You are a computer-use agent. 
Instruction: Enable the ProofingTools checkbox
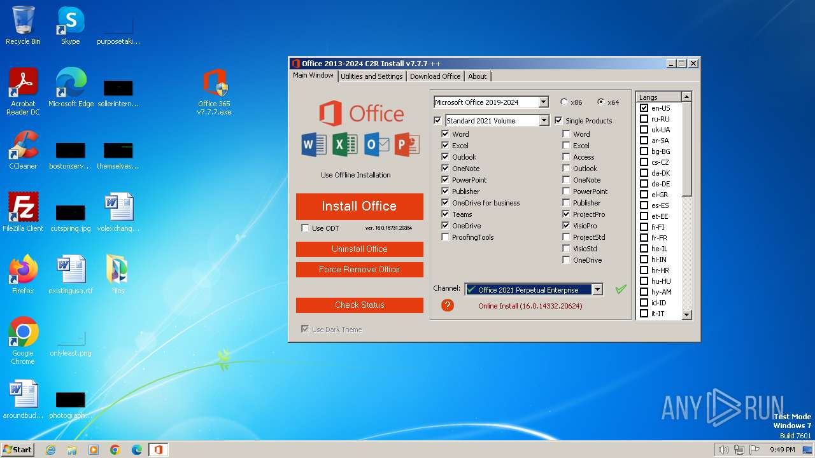point(445,237)
